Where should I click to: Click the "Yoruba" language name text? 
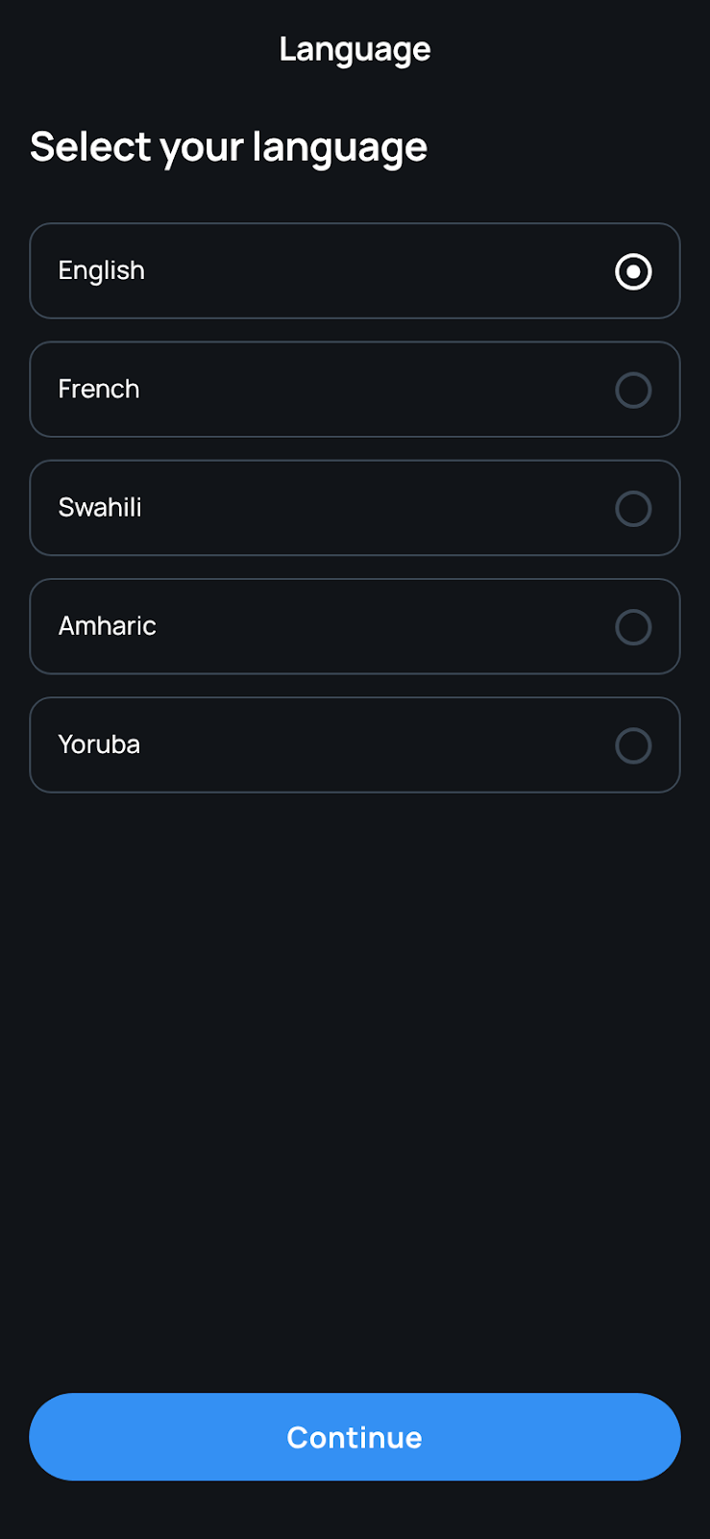[99, 744]
